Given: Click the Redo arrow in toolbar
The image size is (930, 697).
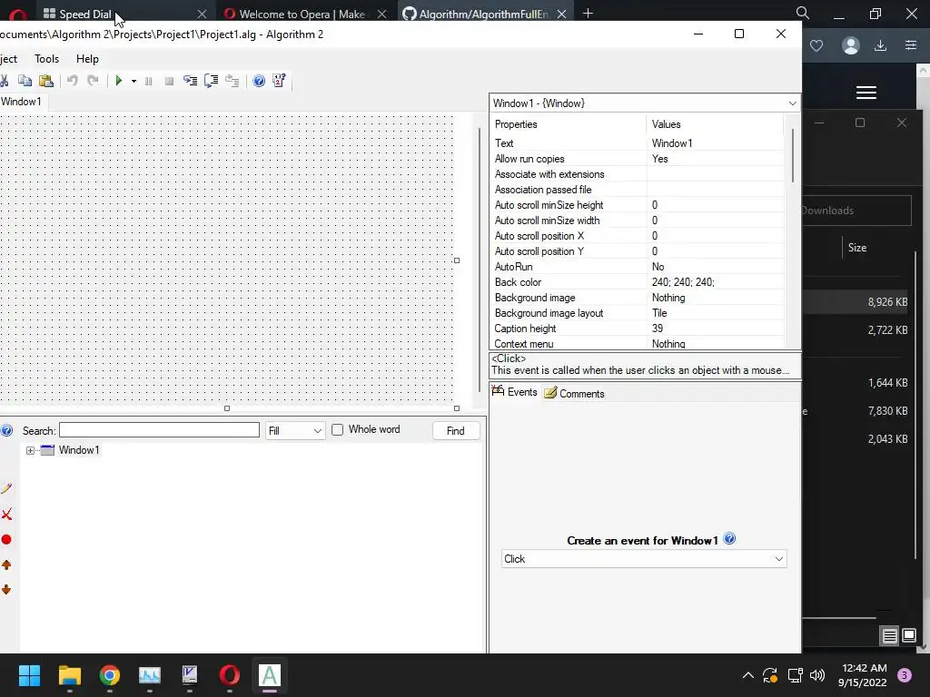Looking at the screenshot, I should tap(94, 81).
